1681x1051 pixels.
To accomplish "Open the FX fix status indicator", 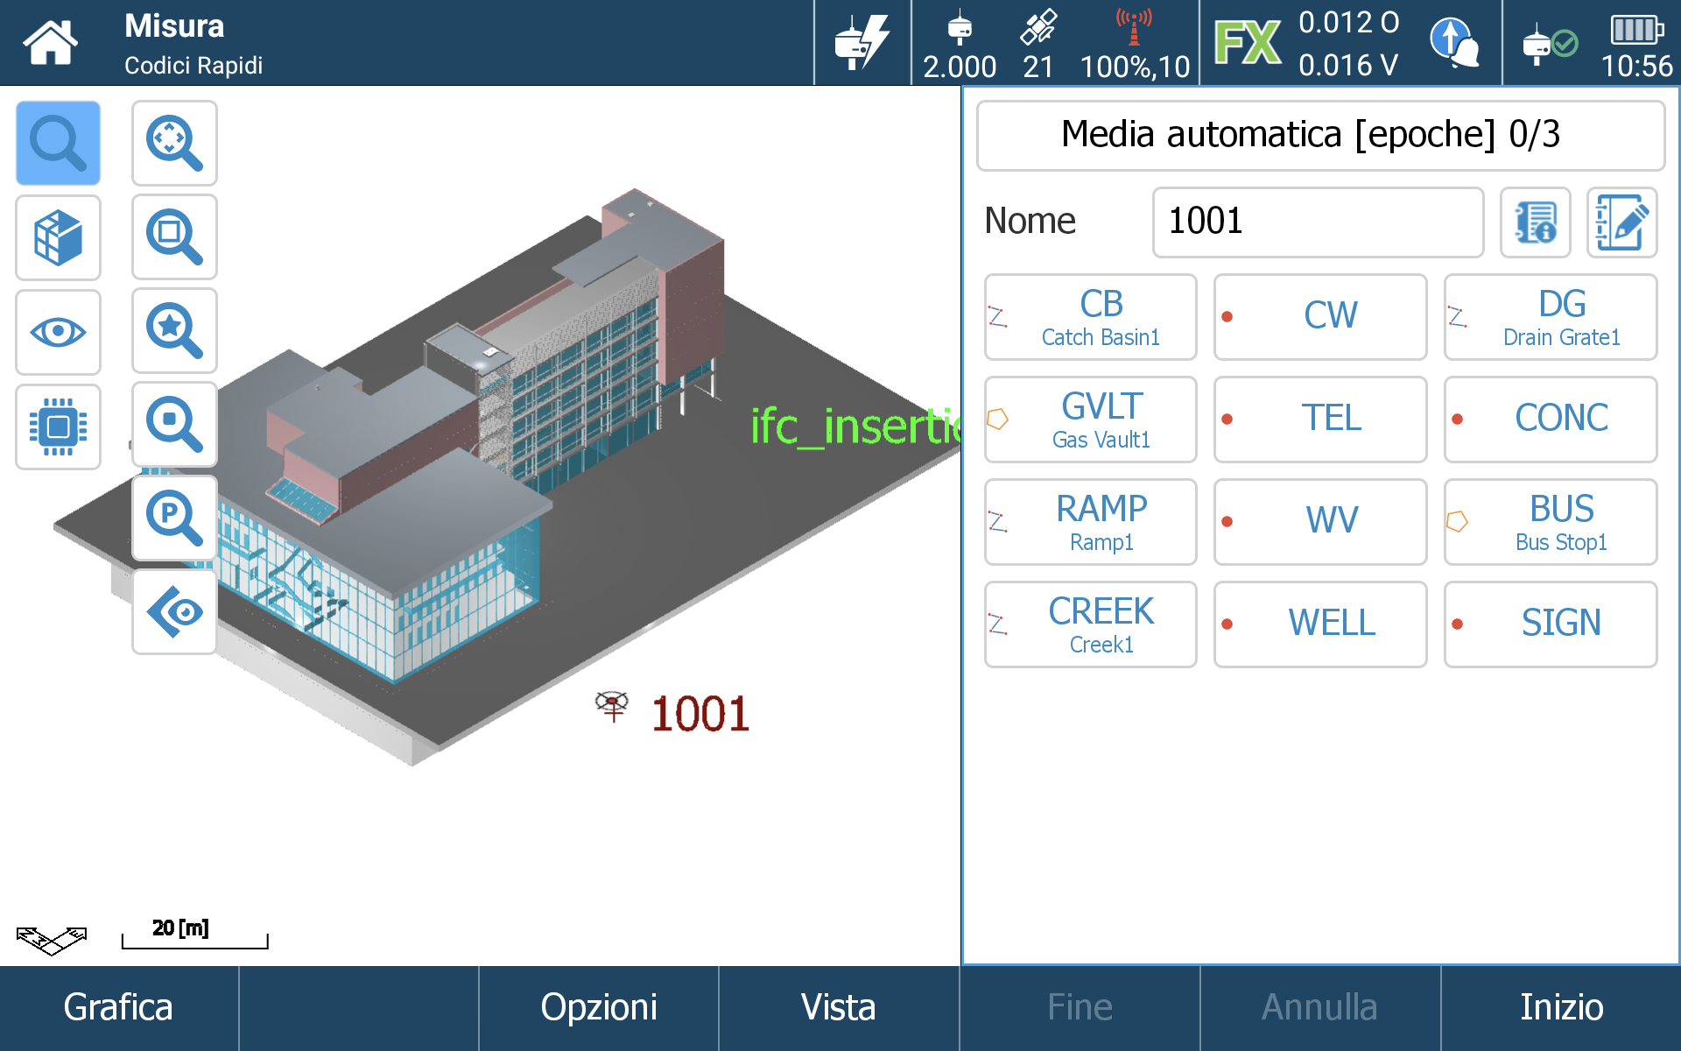I will click(x=1248, y=42).
